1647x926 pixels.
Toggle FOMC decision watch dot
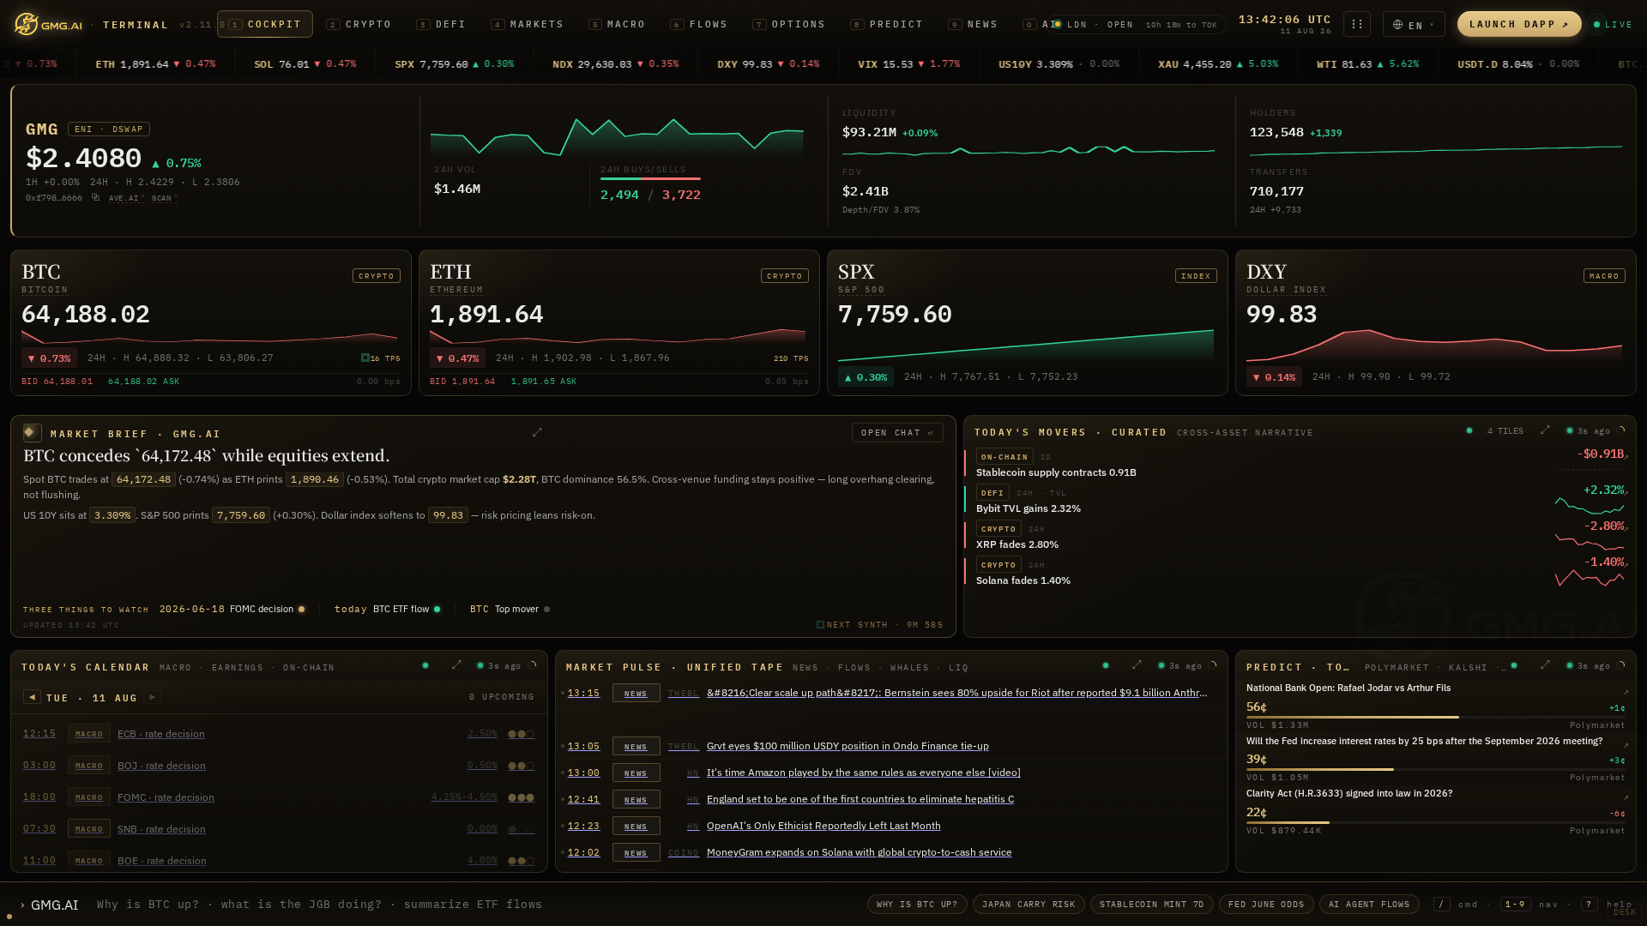(301, 610)
